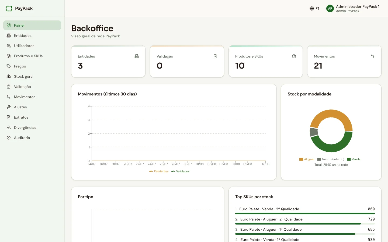Click the Extratos document icon
The image size is (388, 242).
point(9,117)
